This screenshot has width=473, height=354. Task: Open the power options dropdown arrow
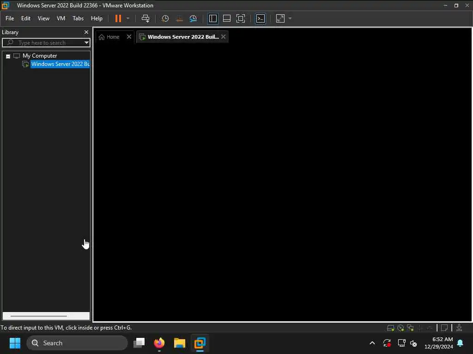[x=128, y=18]
